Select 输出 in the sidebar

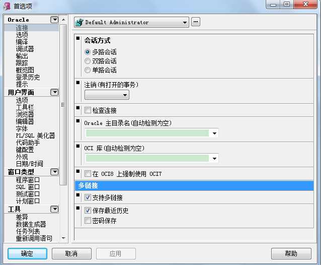(22, 56)
